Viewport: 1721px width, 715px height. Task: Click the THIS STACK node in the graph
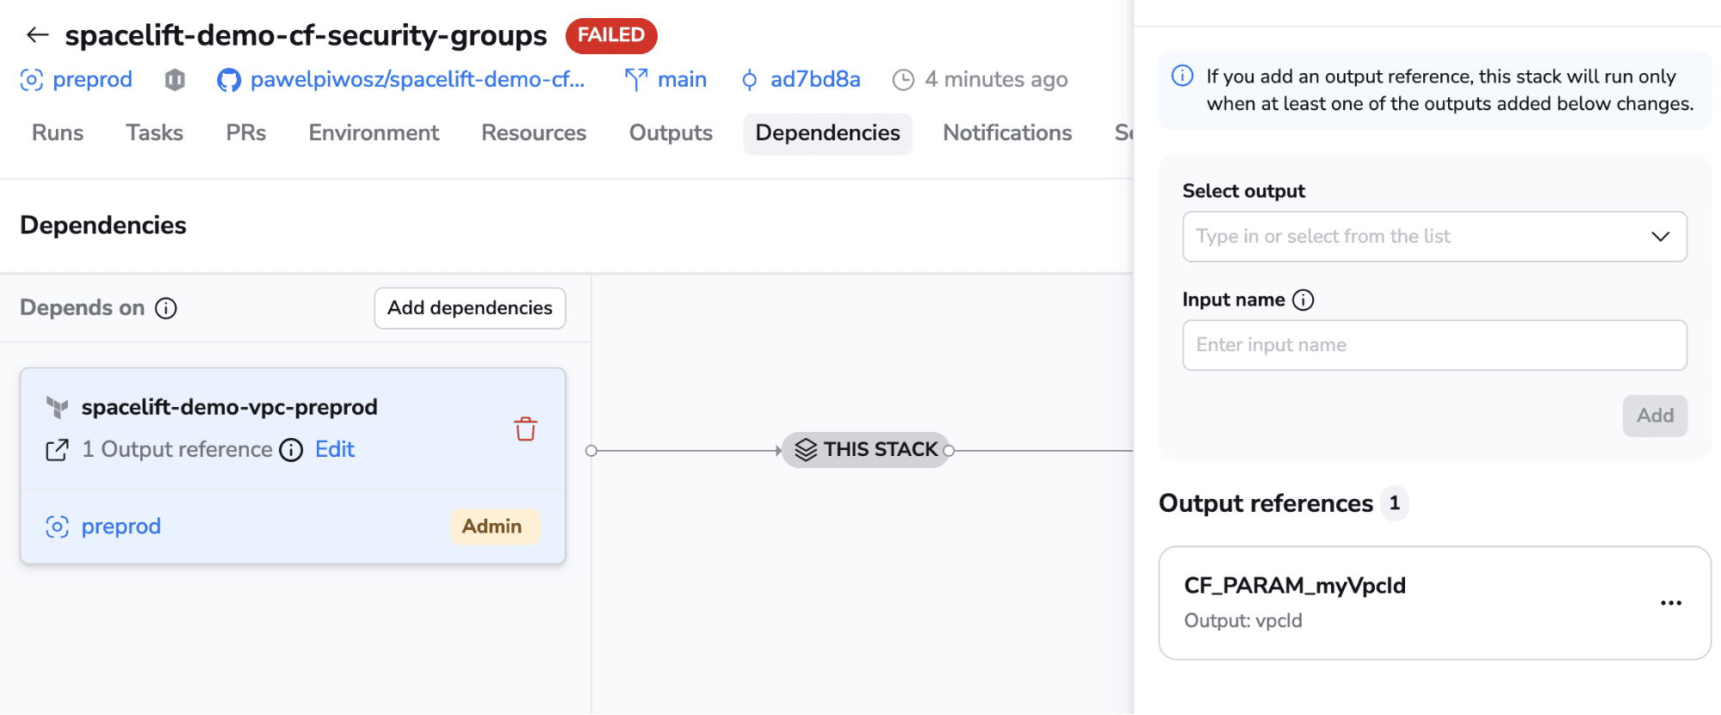(865, 450)
